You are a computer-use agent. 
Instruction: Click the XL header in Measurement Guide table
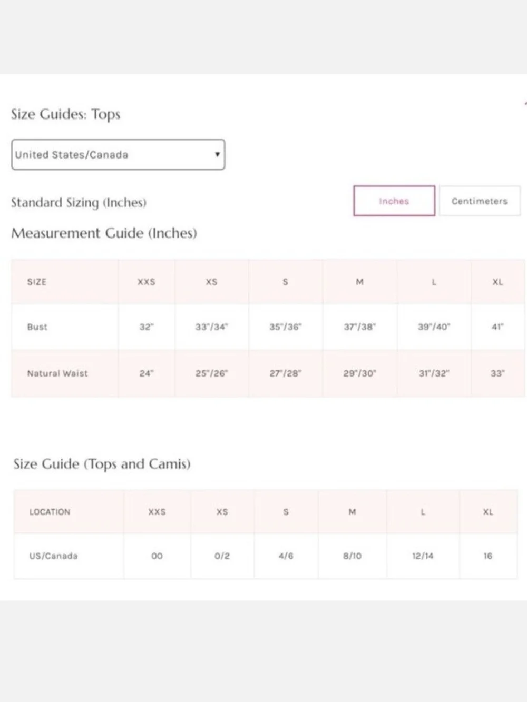[498, 282]
